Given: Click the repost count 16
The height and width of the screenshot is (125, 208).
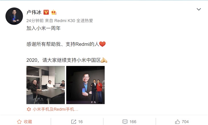Looking at the screenshot, I should (x=80, y=122).
